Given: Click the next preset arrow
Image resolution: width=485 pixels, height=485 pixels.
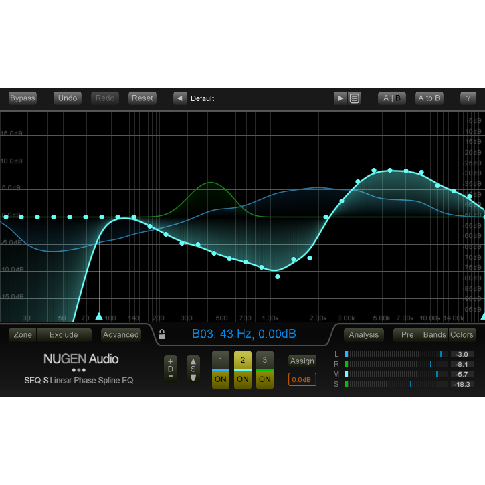Looking at the screenshot, I should (x=341, y=98).
